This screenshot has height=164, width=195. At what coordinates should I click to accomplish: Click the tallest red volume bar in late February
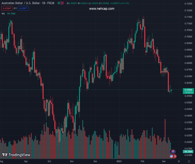click(x=165, y=137)
